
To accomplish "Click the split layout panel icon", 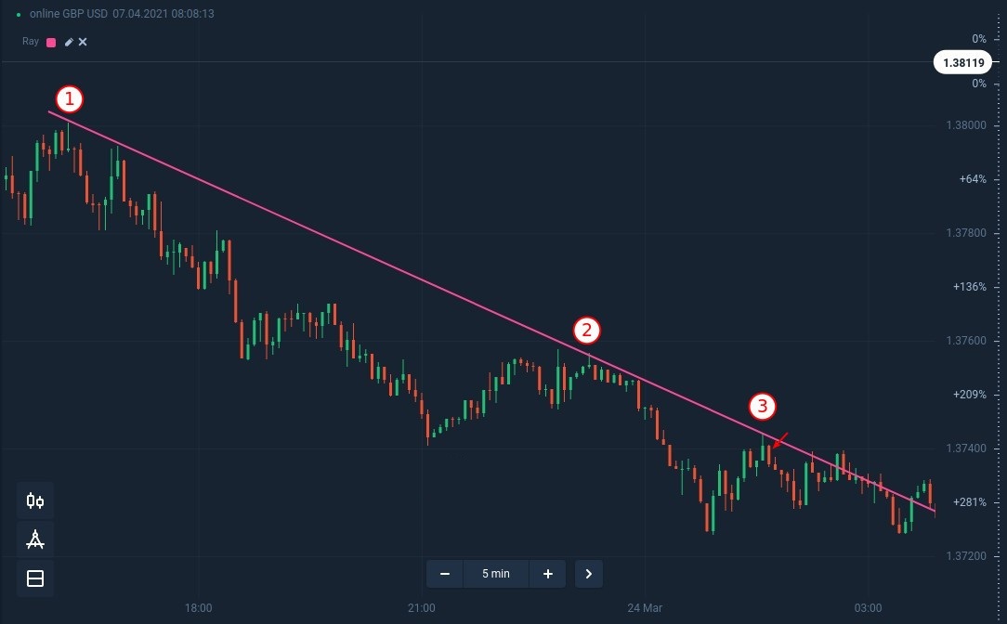I will (x=35, y=579).
